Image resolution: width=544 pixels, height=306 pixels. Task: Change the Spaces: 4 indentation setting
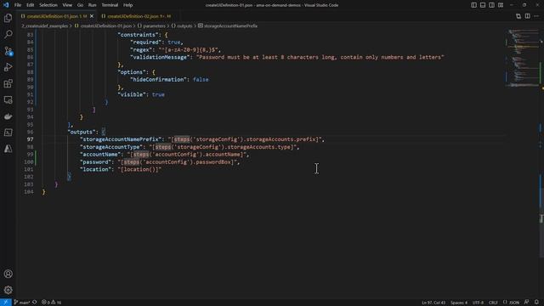point(459,303)
